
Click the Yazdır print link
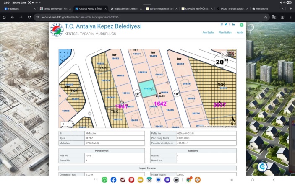(240, 32)
